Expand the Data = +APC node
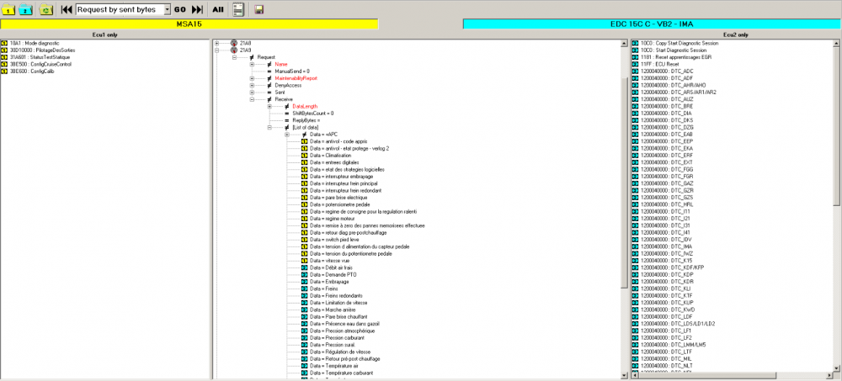Screen dimensions: 842x381 pyautogui.click(x=287, y=135)
